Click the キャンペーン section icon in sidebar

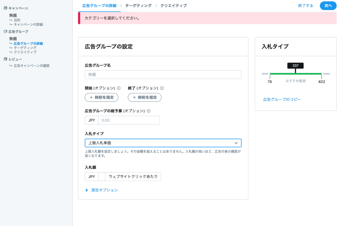coord(5,8)
